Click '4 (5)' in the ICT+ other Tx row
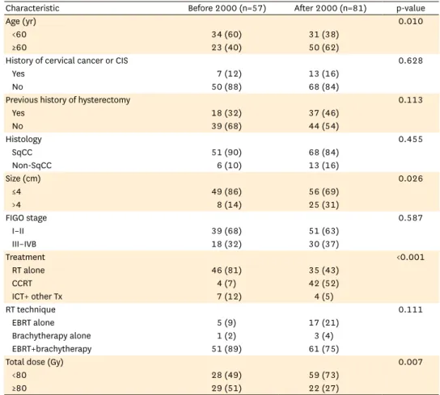 point(324,296)
